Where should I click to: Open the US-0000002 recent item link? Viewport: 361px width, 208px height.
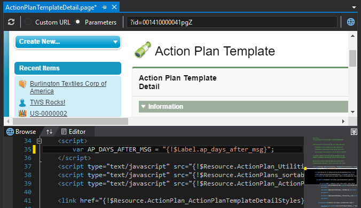tap(49, 113)
